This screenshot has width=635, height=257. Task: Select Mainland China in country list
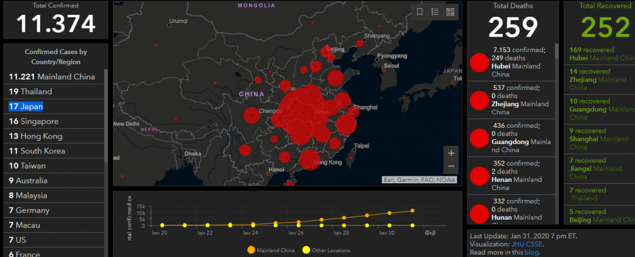(52, 77)
